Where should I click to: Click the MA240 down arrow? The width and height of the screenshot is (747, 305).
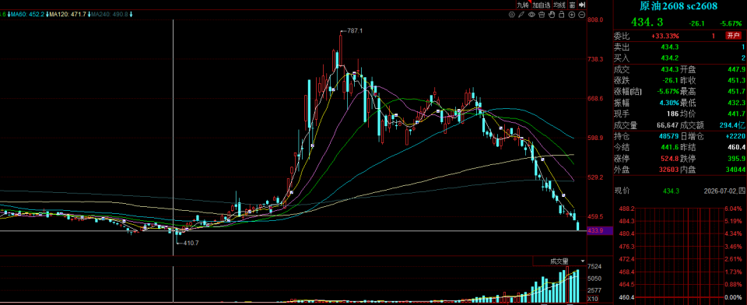point(131,14)
